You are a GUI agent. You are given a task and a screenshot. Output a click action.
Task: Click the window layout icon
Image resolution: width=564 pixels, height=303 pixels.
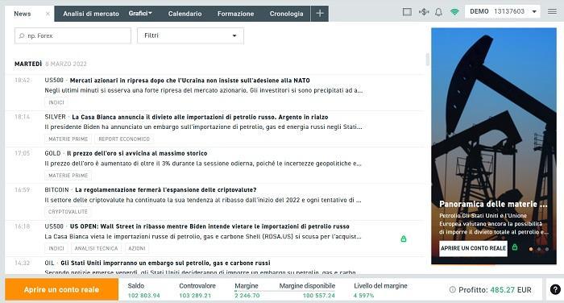pyautogui.click(x=407, y=12)
